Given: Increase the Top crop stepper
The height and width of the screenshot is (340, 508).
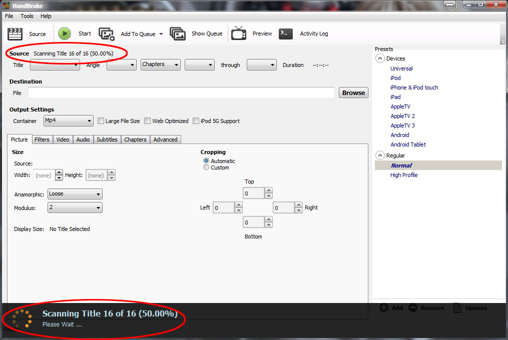Looking at the screenshot, I should click(269, 190).
